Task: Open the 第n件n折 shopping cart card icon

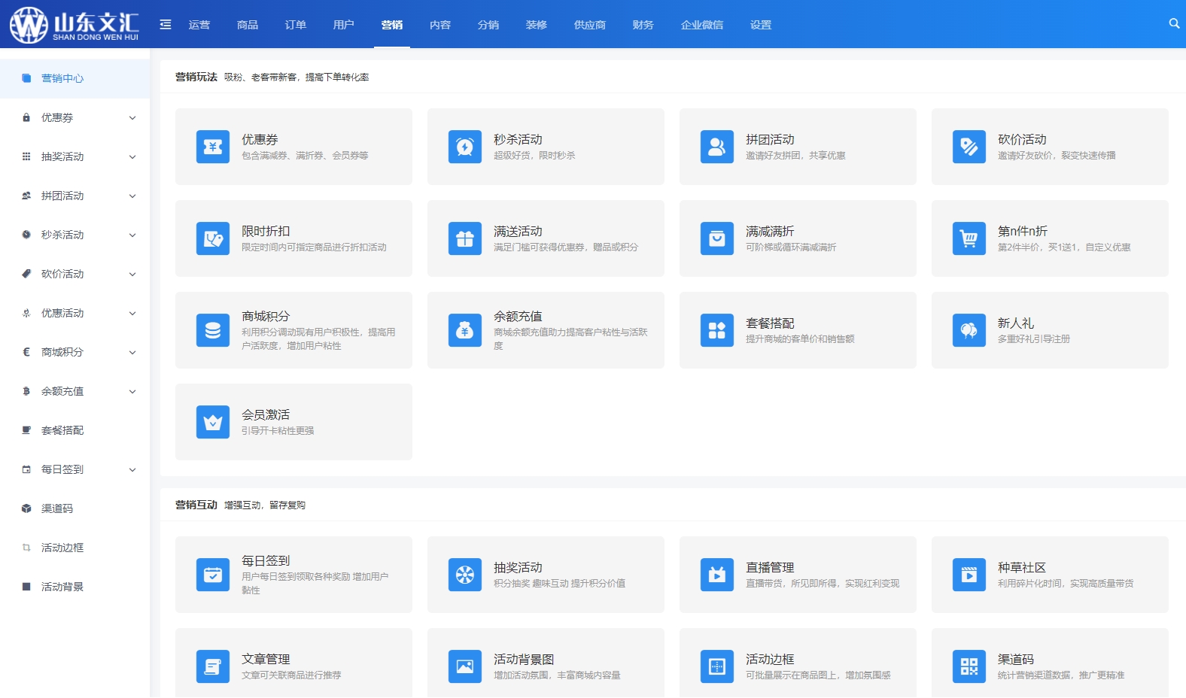Action: [969, 238]
